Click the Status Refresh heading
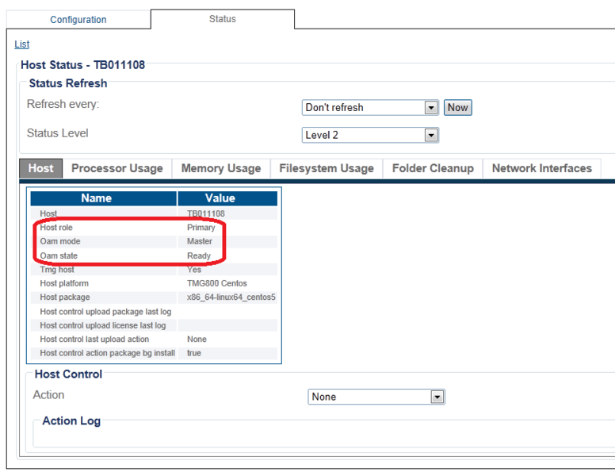The width and height of the screenshot is (615, 476). tap(68, 83)
